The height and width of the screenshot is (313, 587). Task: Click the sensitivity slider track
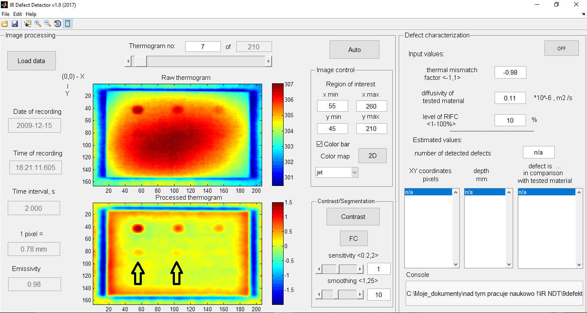click(348, 269)
